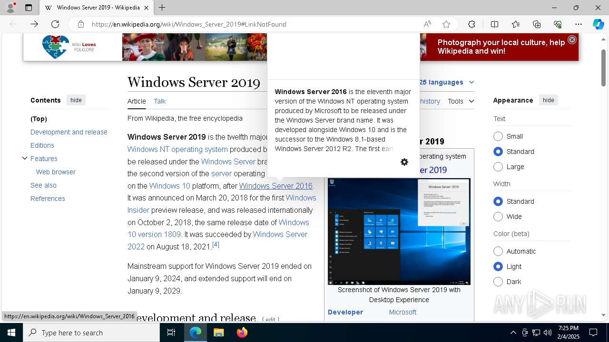Viewport: 609px width, 342px height.
Task: Select Wide width option
Action: coord(498,217)
